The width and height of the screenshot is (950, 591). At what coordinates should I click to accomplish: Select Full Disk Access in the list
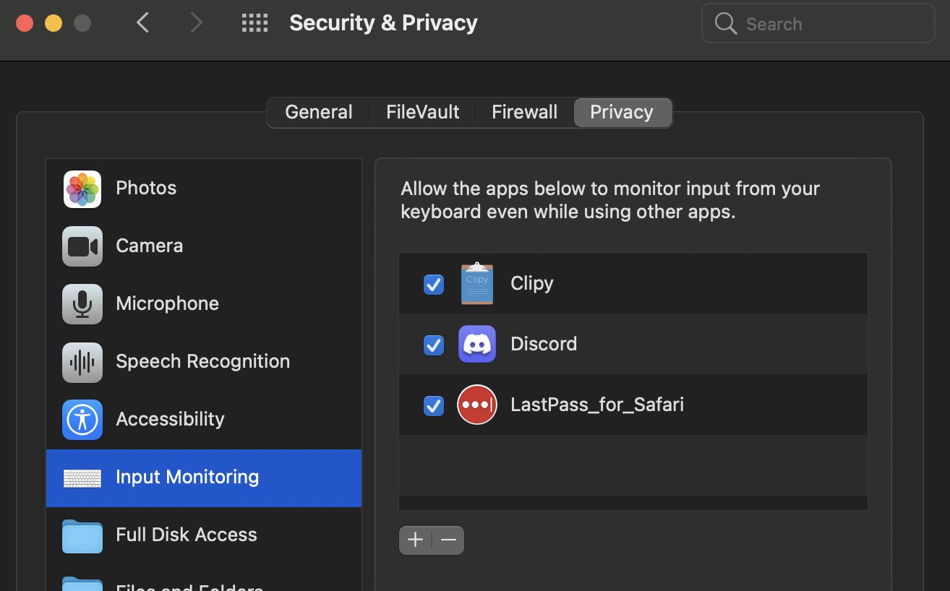click(204, 535)
